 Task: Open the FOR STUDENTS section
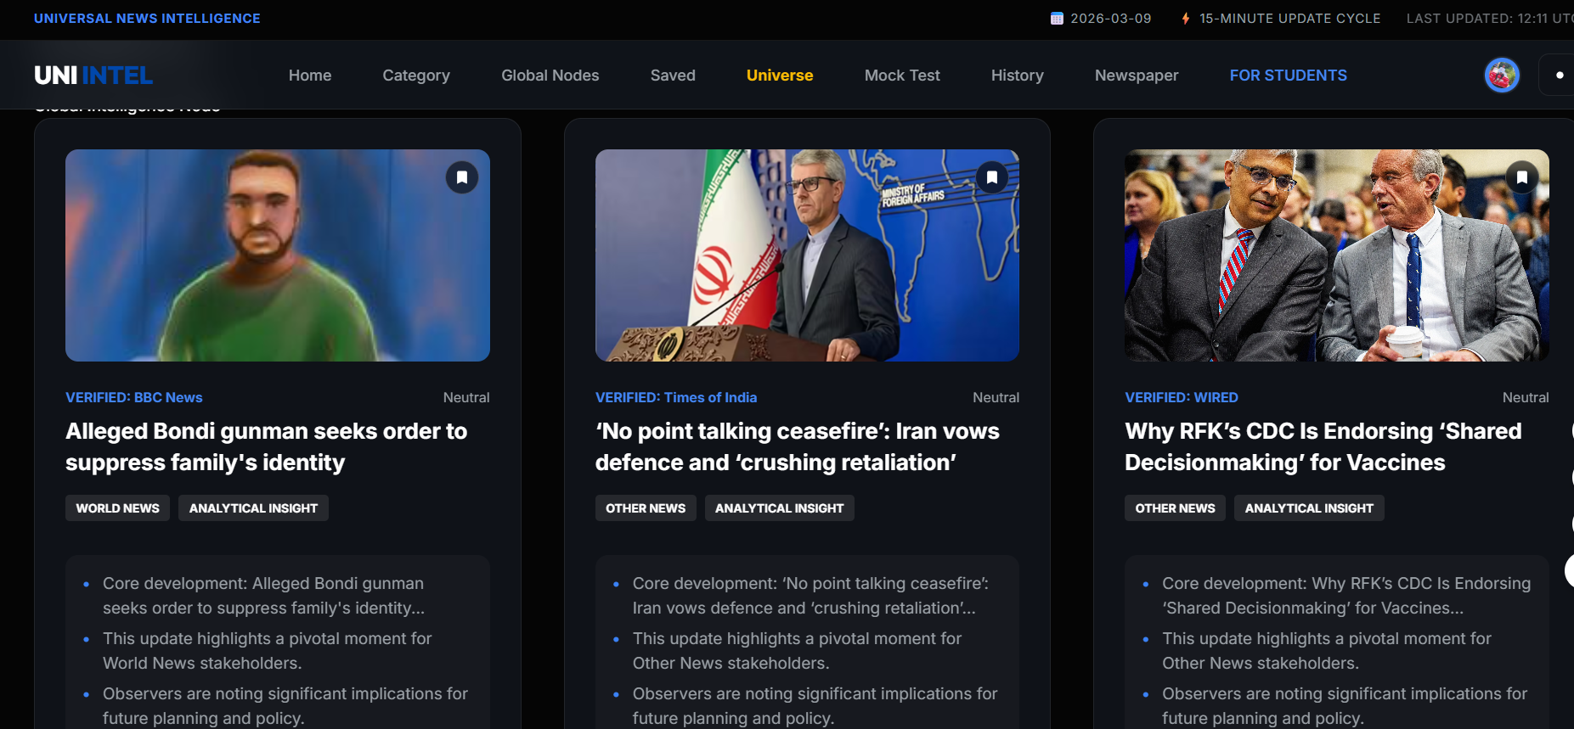[x=1289, y=76]
